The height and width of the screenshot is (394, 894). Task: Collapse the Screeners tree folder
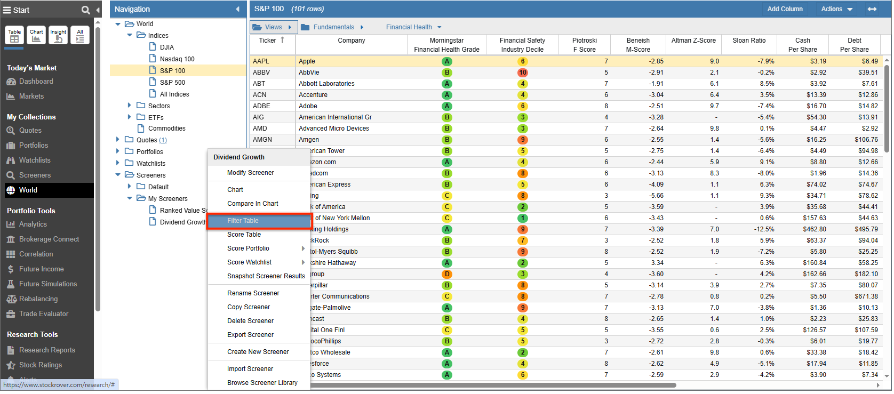(x=118, y=175)
